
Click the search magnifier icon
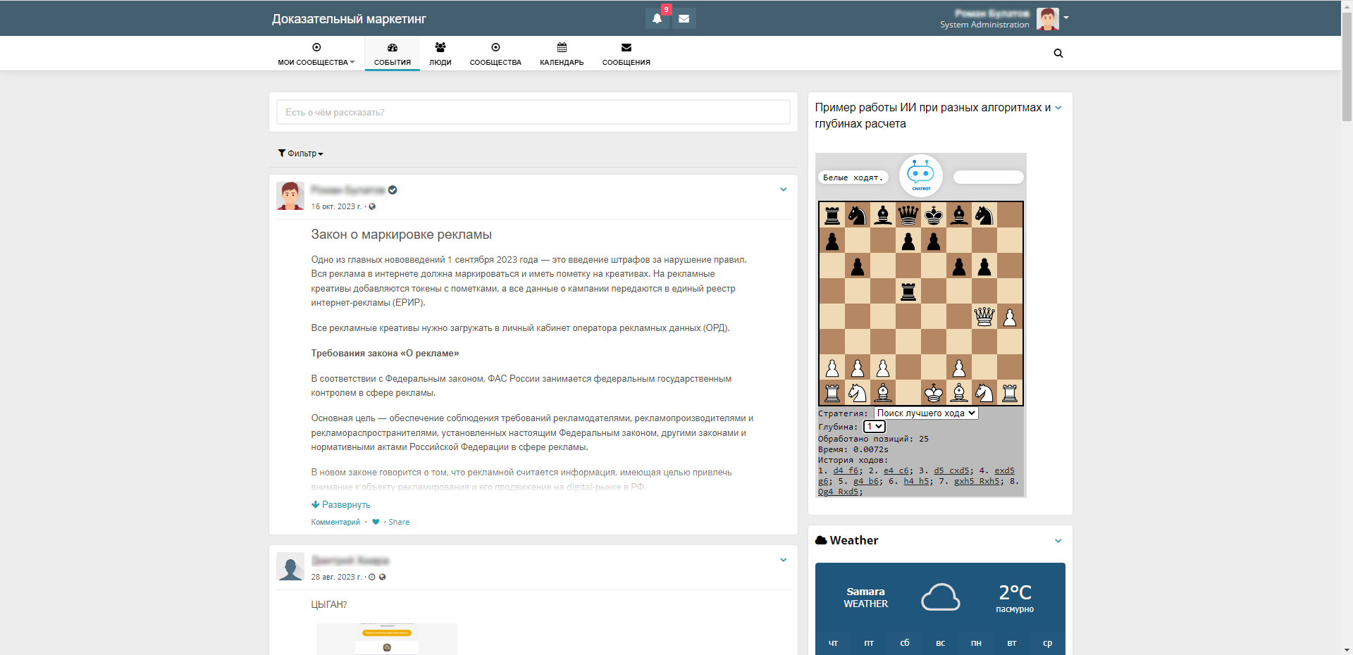point(1058,54)
